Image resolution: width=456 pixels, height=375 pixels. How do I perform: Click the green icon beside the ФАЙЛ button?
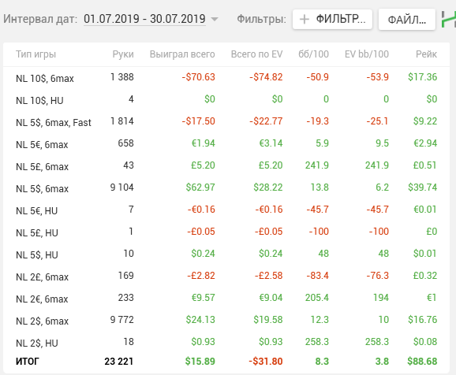pyautogui.click(x=449, y=20)
